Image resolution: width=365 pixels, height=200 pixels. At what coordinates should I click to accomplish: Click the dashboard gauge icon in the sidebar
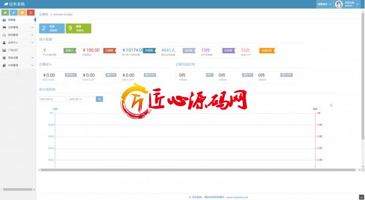pos(4,20)
